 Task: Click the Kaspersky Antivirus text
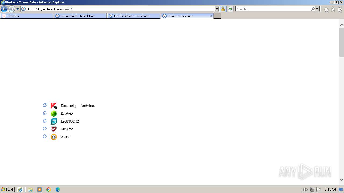[x=77, y=106]
